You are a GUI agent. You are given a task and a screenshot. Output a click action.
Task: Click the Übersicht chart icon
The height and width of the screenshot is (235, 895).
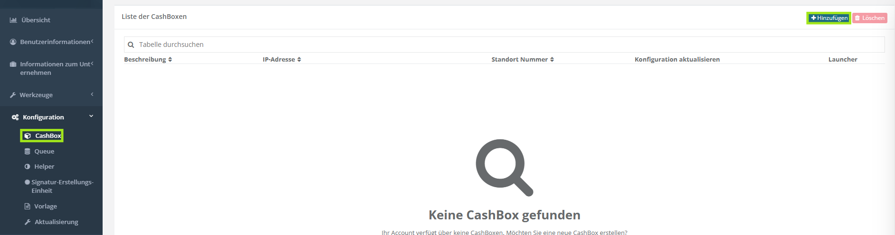point(13,20)
